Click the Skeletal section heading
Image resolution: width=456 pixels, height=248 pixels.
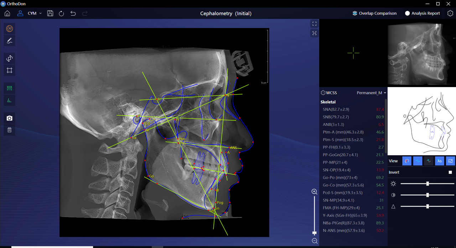tap(328, 102)
